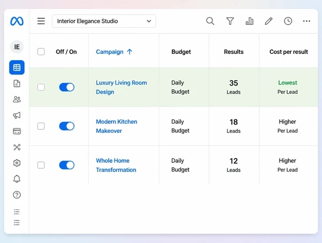
Task: Click the 12 Leads result cell
Action: 233,165
